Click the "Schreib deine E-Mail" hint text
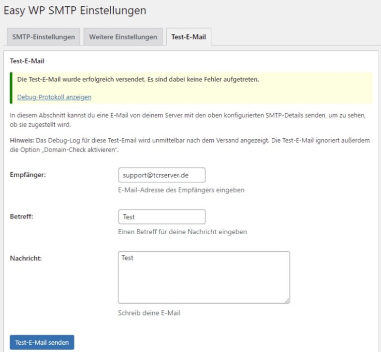This screenshot has width=381, height=352. click(x=149, y=313)
